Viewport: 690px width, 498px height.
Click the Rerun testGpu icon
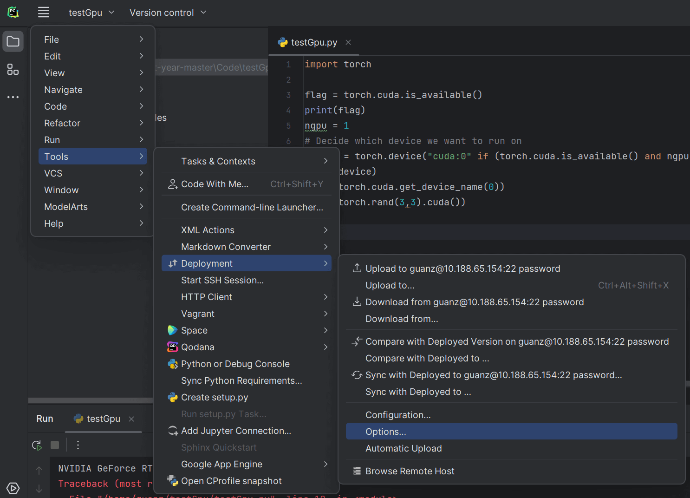coord(37,445)
